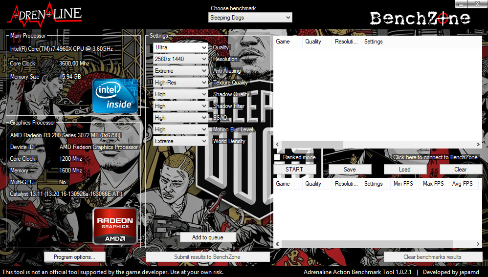Click the Adrenaline logo at top left
The width and height of the screenshot is (488, 277).
pos(44,14)
